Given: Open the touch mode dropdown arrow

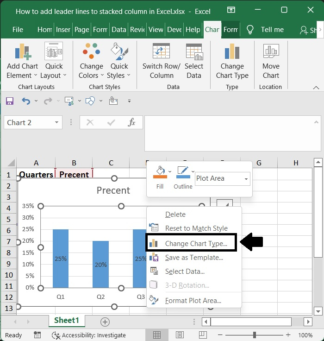Looking at the screenshot, I should coord(80,101).
